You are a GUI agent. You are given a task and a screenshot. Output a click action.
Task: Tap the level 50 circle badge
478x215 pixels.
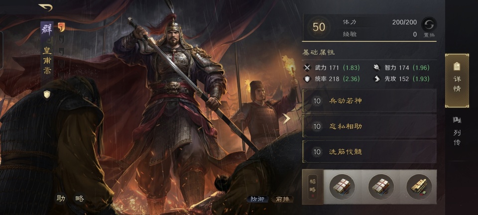tap(319, 27)
